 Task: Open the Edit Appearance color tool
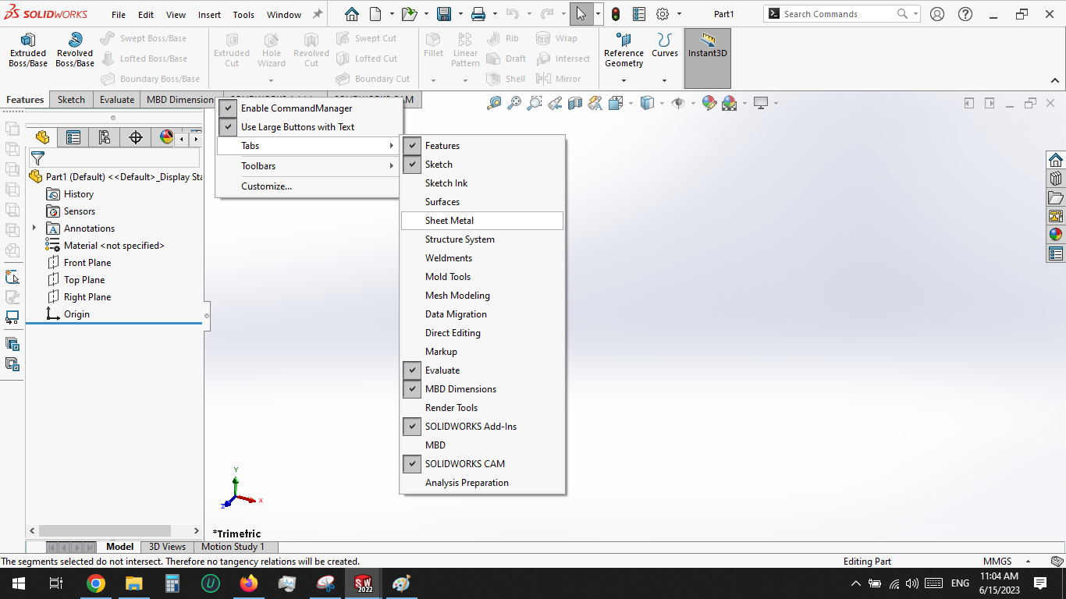tap(709, 102)
